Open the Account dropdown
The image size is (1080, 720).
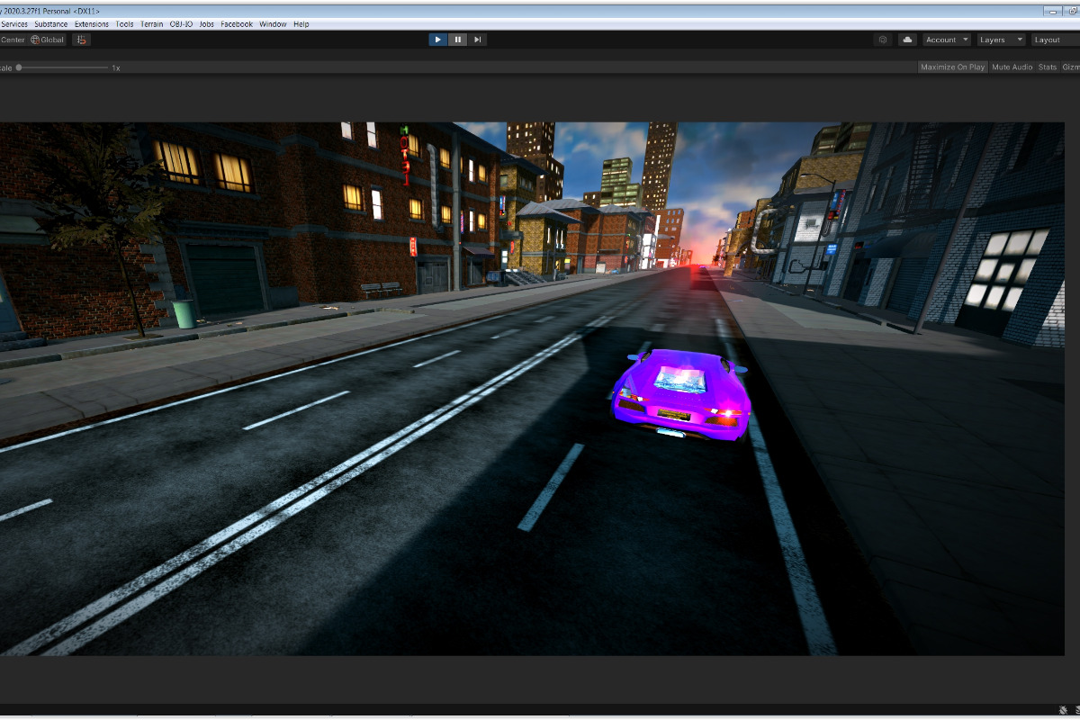(946, 40)
